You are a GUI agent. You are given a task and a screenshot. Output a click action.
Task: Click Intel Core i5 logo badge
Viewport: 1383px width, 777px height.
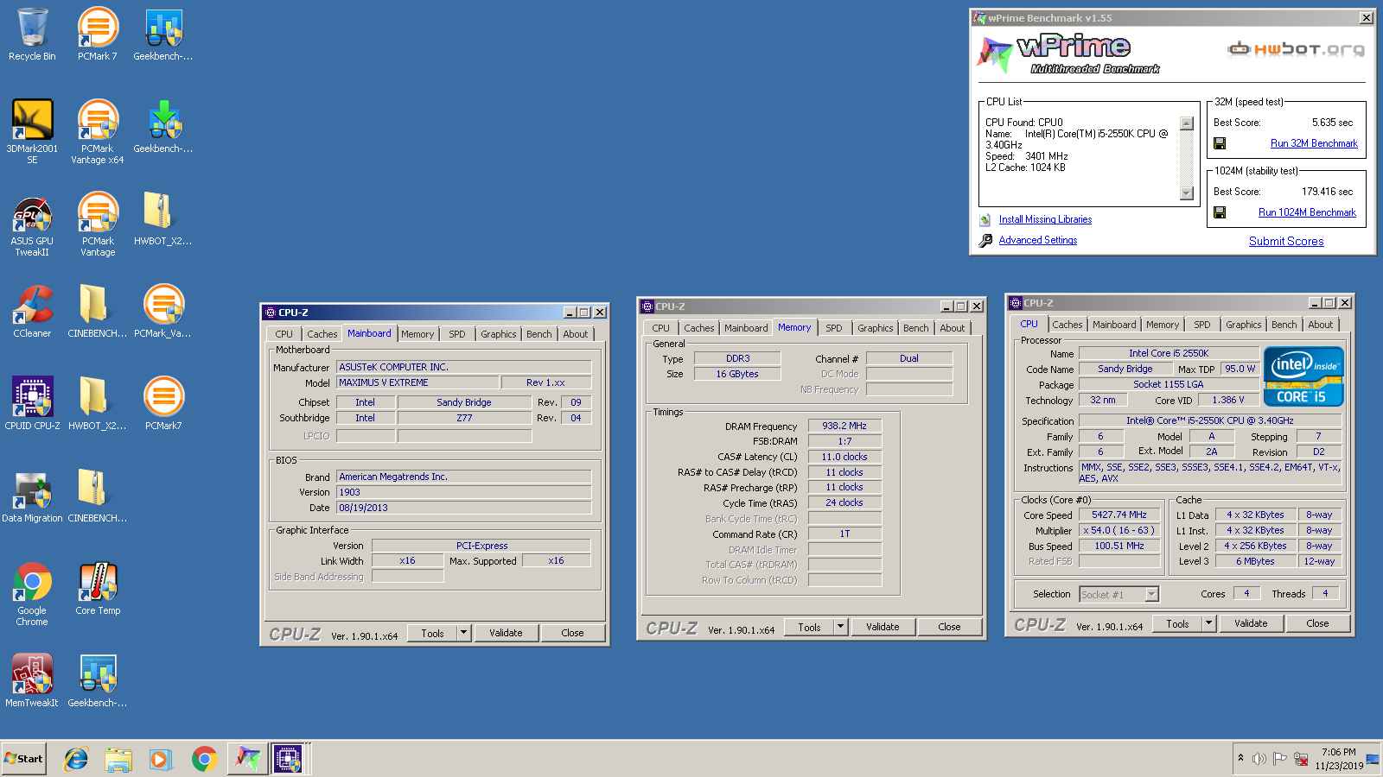(x=1303, y=376)
